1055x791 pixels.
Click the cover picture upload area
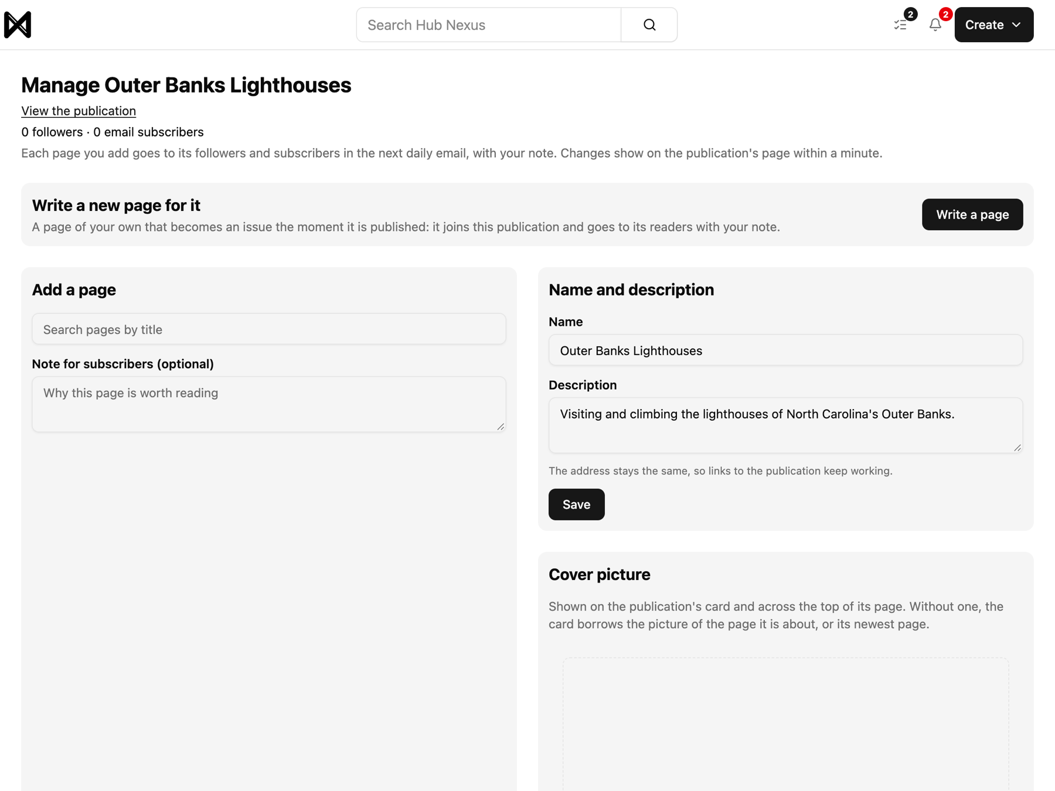[785, 724]
